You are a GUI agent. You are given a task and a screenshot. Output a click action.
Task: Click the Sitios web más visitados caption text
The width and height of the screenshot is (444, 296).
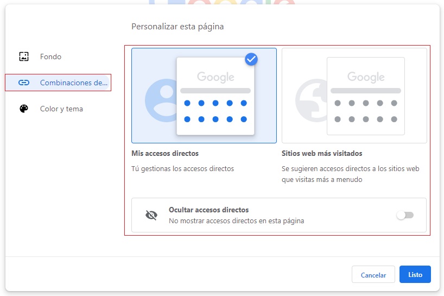(x=322, y=153)
